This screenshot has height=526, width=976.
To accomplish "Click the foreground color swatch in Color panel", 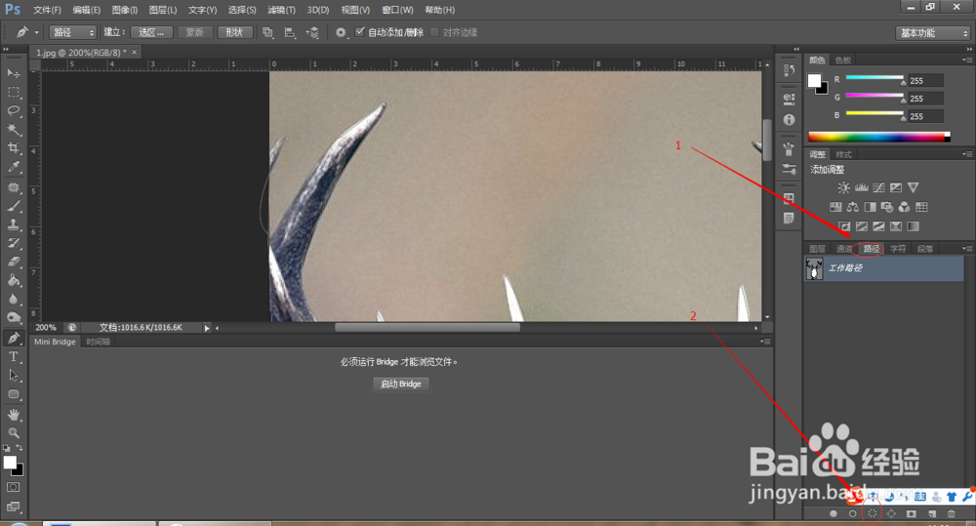I will coord(814,81).
